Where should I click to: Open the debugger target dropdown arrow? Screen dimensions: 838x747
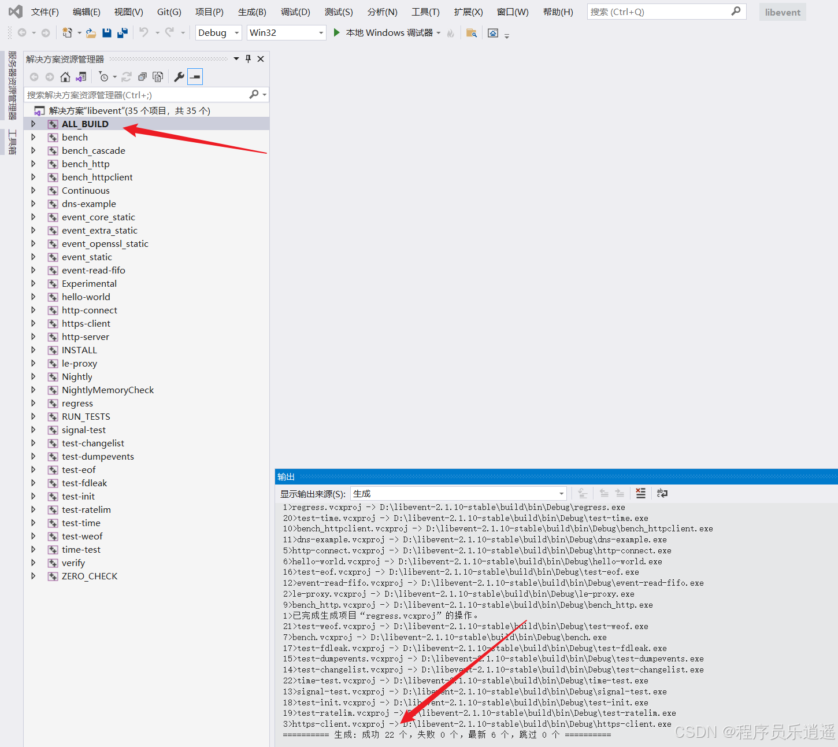439,33
